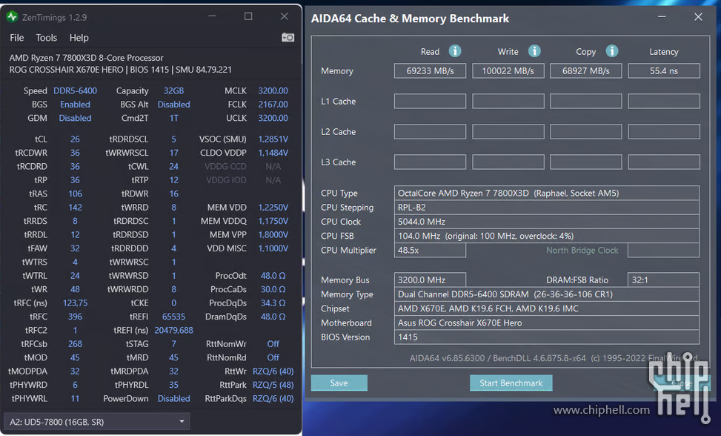721x436 pixels.
Task: Click the BGS value Enabled
Action: [75, 105]
